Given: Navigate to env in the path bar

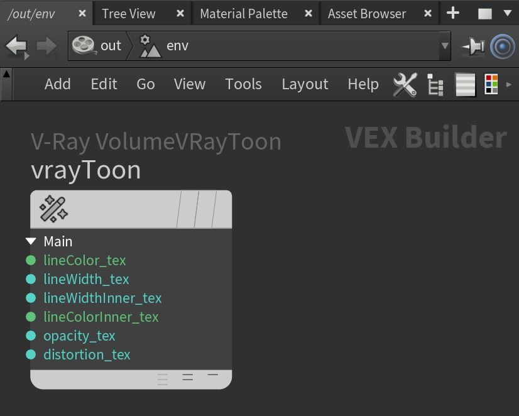Looking at the screenshot, I should point(177,46).
